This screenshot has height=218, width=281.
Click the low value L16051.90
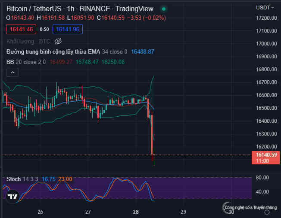(x=81, y=18)
